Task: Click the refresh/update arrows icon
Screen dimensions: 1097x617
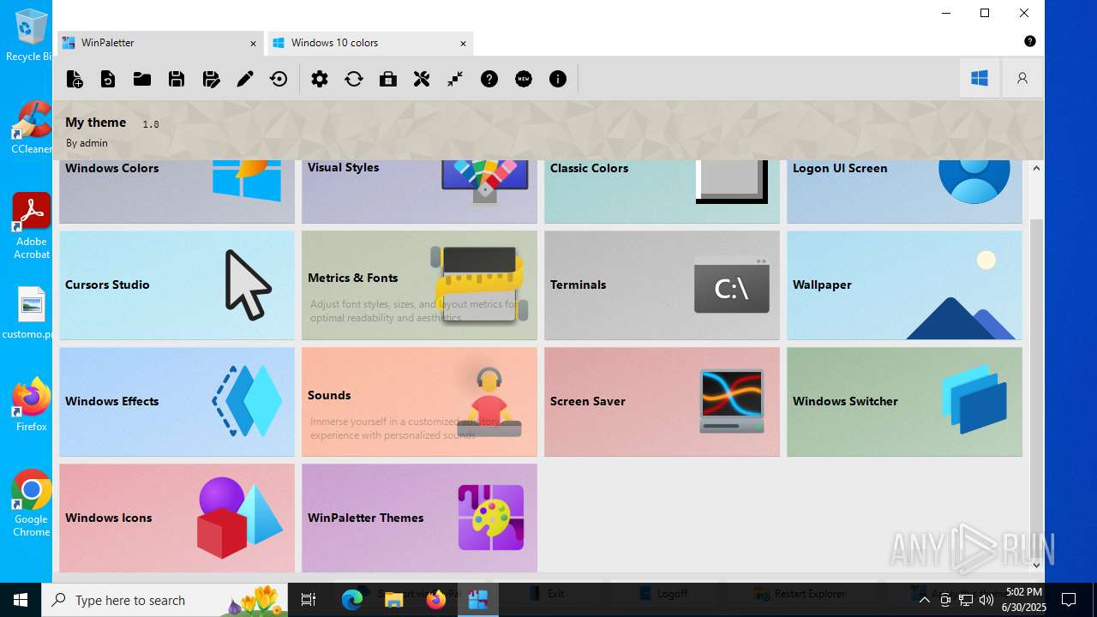Action: pos(354,79)
